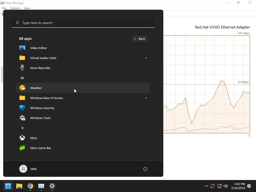
Task: Open the File menu in Task Manager
Action: (4, 8)
